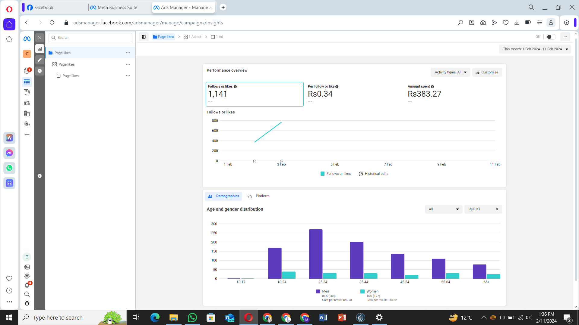579x325 pixels.
Task: Click the campaign Search input field
Action: pos(90,38)
